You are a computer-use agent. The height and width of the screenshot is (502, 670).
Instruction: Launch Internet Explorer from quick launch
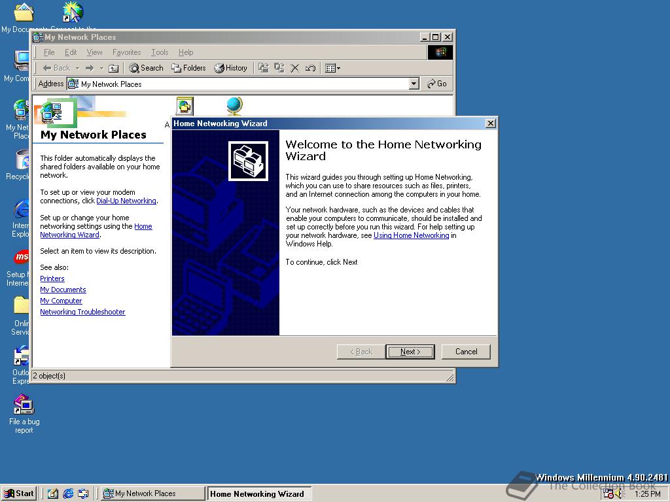[68, 494]
